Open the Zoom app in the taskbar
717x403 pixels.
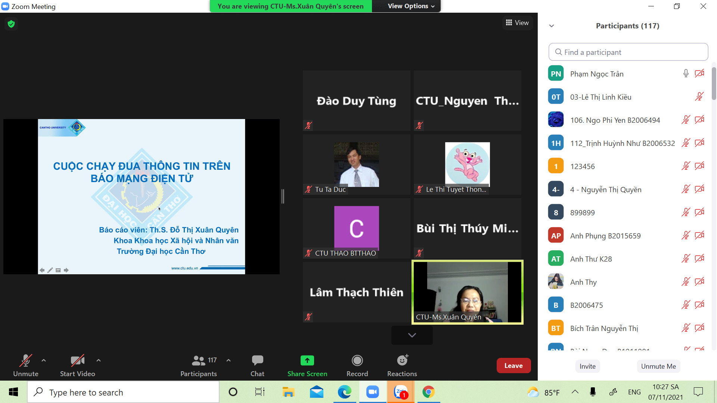click(x=372, y=392)
